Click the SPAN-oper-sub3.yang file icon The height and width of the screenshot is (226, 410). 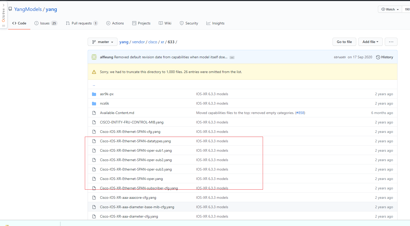94,169
